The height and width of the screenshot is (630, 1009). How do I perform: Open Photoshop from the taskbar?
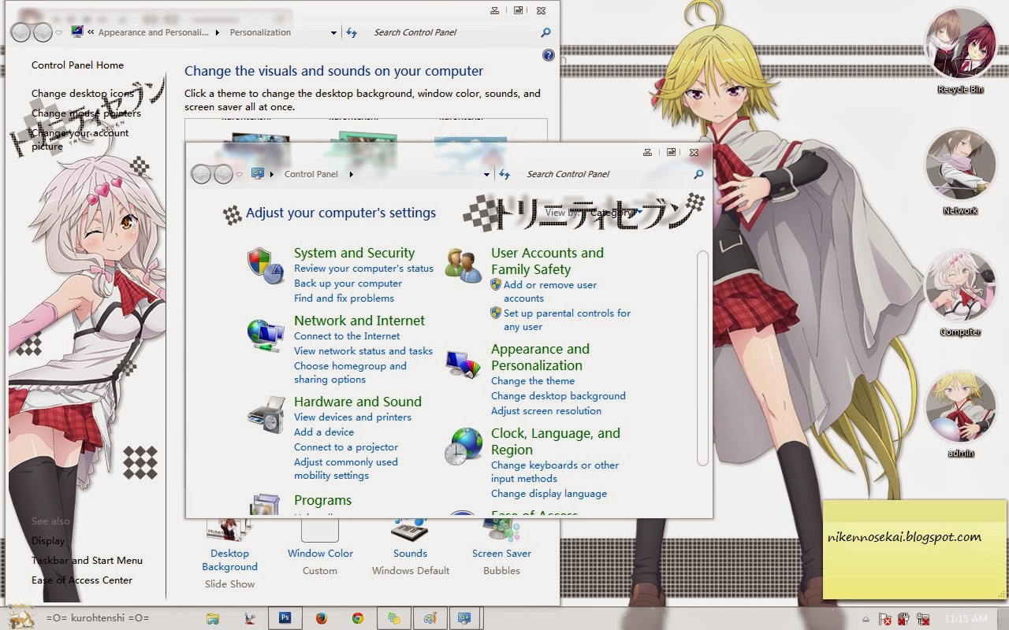pyautogui.click(x=285, y=618)
